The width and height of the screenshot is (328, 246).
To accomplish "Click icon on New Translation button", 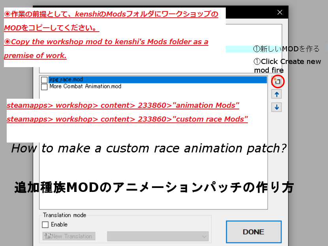I will (47, 236).
